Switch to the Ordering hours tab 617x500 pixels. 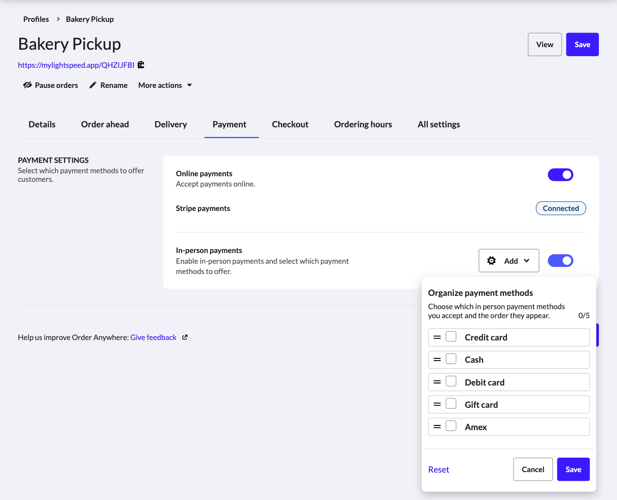[x=363, y=124]
